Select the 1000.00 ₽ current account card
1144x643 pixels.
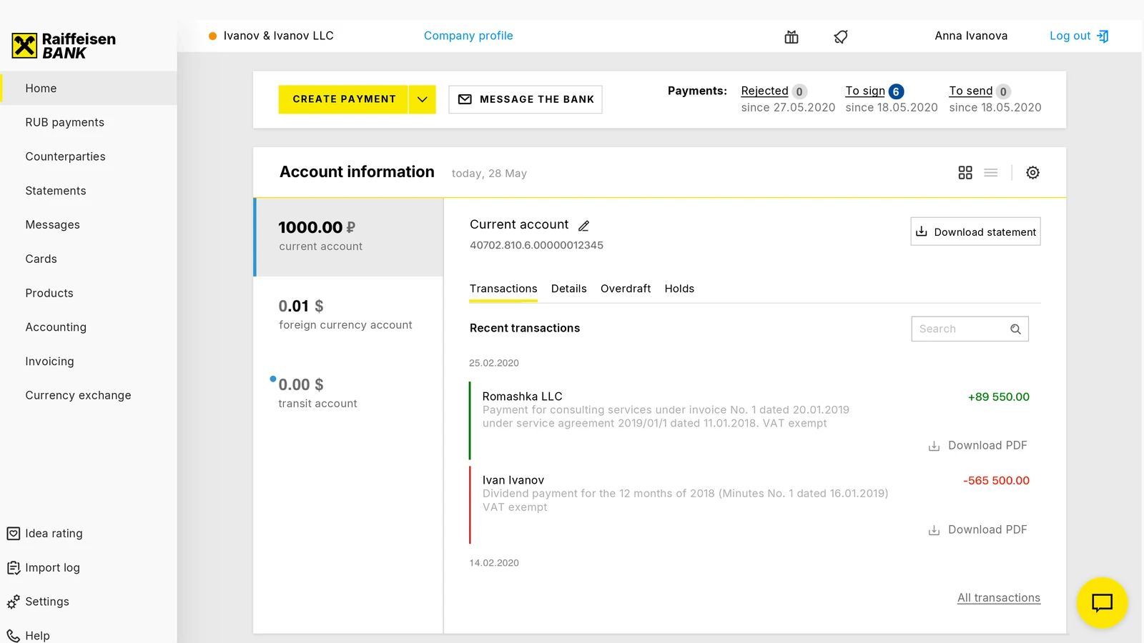tap(349, 237)
